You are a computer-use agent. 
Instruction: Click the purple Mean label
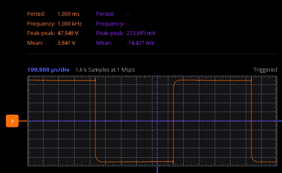tap(104, 43)
